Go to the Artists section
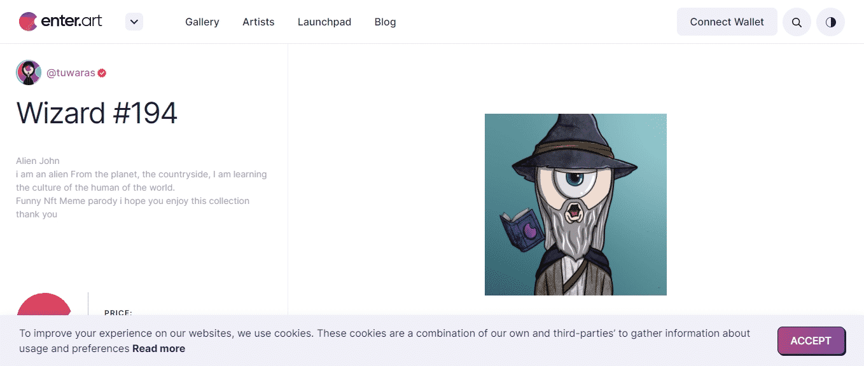864x366 pixels. click(258, 22)
